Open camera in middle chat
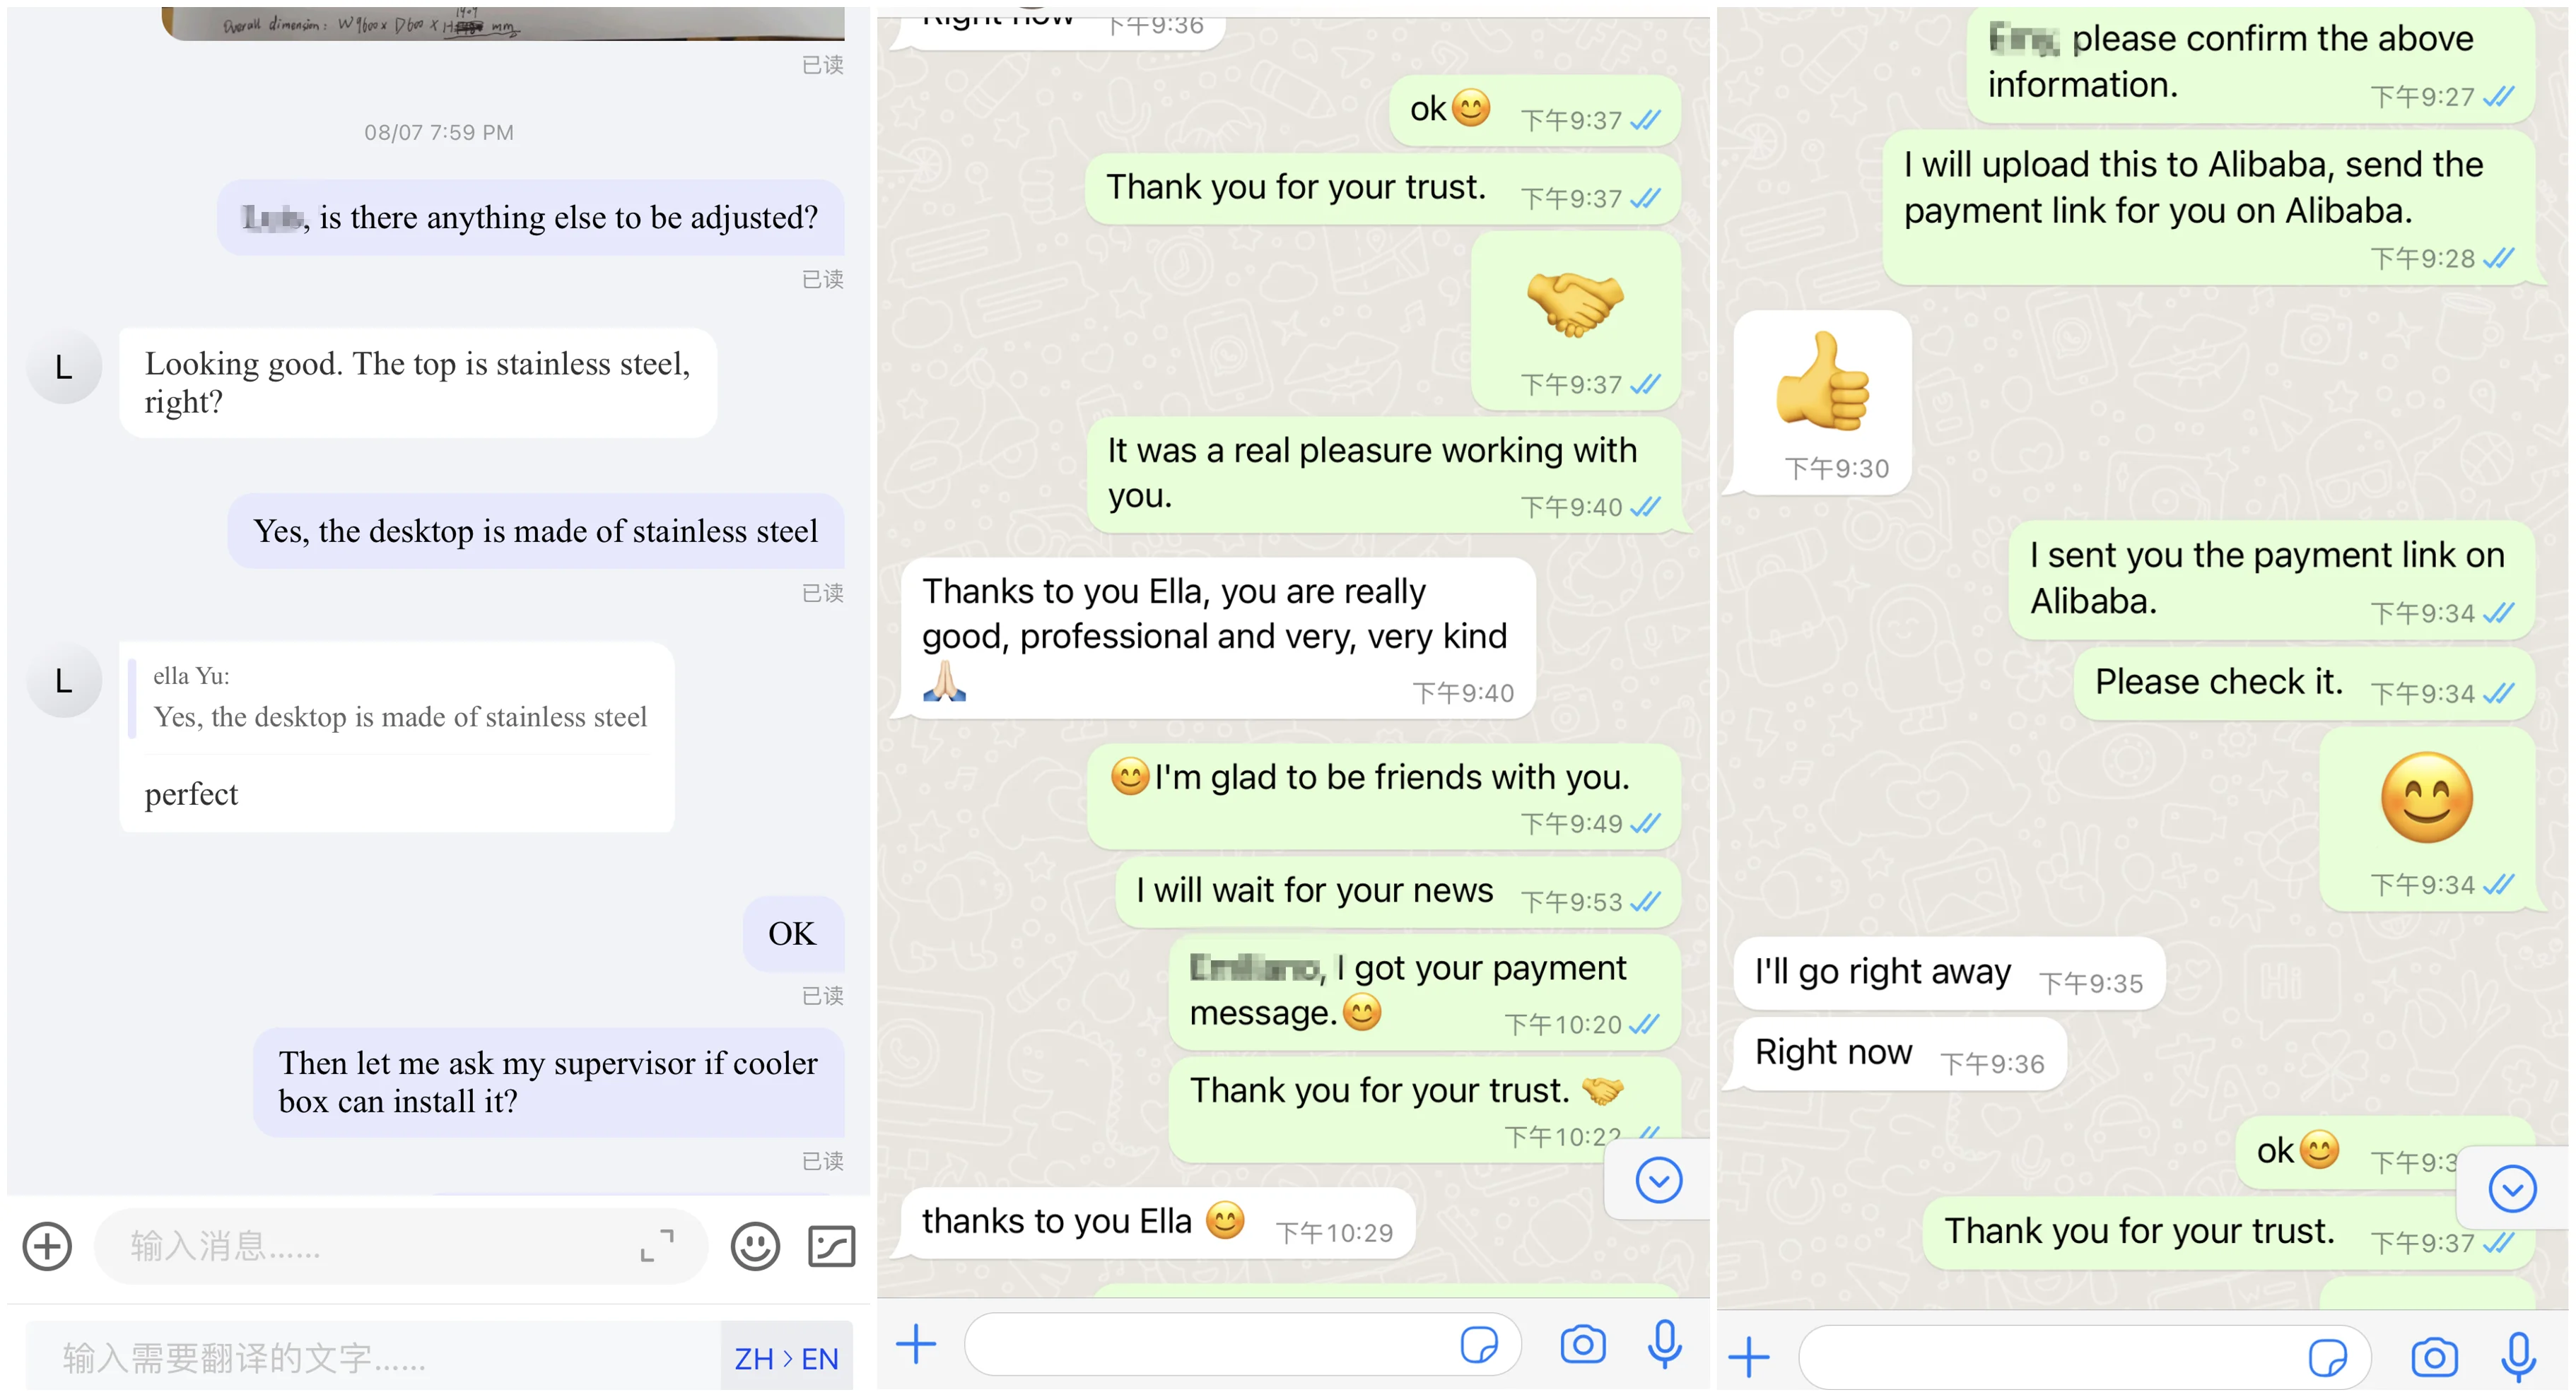Screen dimensions: 2576x1397 (1583, 1344)
